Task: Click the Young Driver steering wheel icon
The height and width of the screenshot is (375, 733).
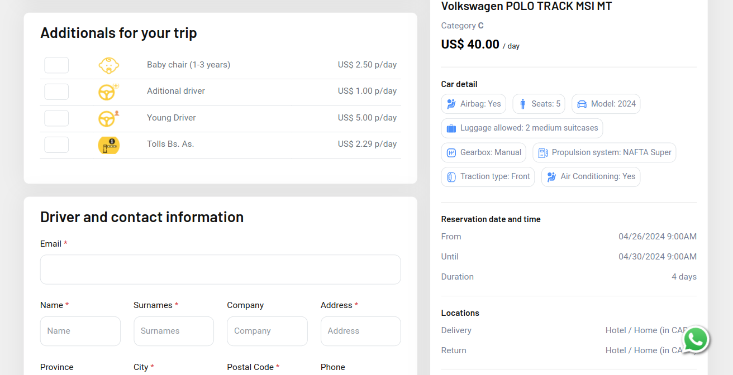Action: (108, 118)
